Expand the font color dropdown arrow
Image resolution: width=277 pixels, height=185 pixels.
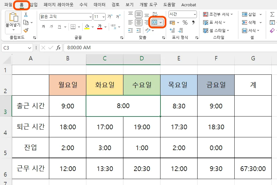click(x=105, y=27)
